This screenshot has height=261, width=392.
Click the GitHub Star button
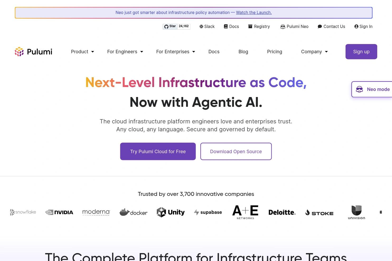click(x=170, y=26)
